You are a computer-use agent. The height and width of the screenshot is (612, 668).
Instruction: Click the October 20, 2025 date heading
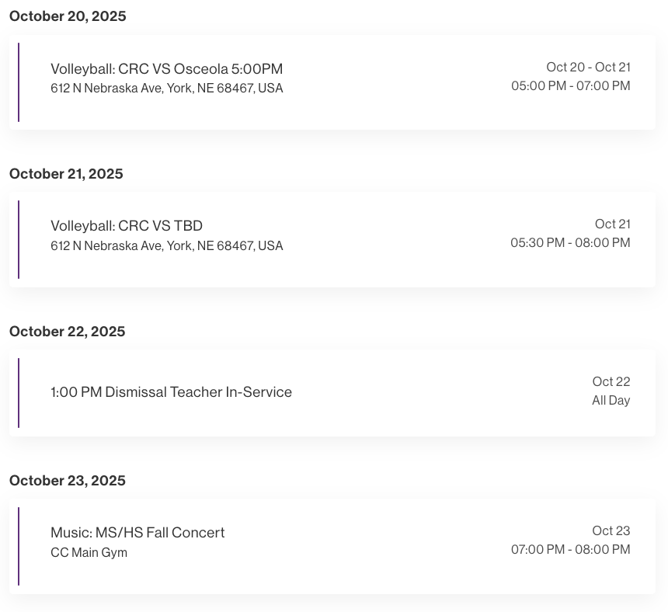click(68, 16)
